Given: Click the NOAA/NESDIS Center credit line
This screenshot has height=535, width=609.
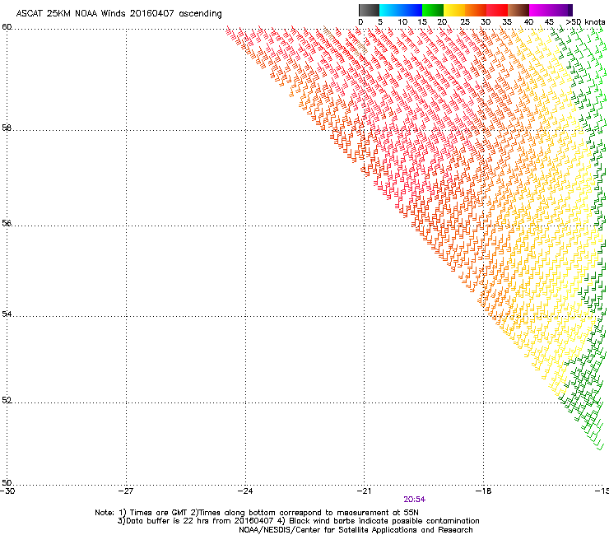Looking at the screenshot, I should [x=356, y=530].
